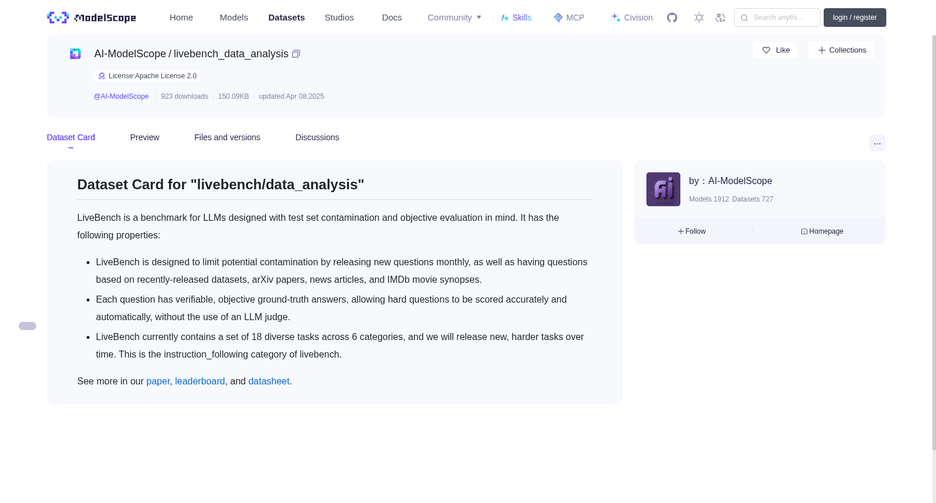
Task: Click the "150.09KB" size text
Action: [233, 96]
